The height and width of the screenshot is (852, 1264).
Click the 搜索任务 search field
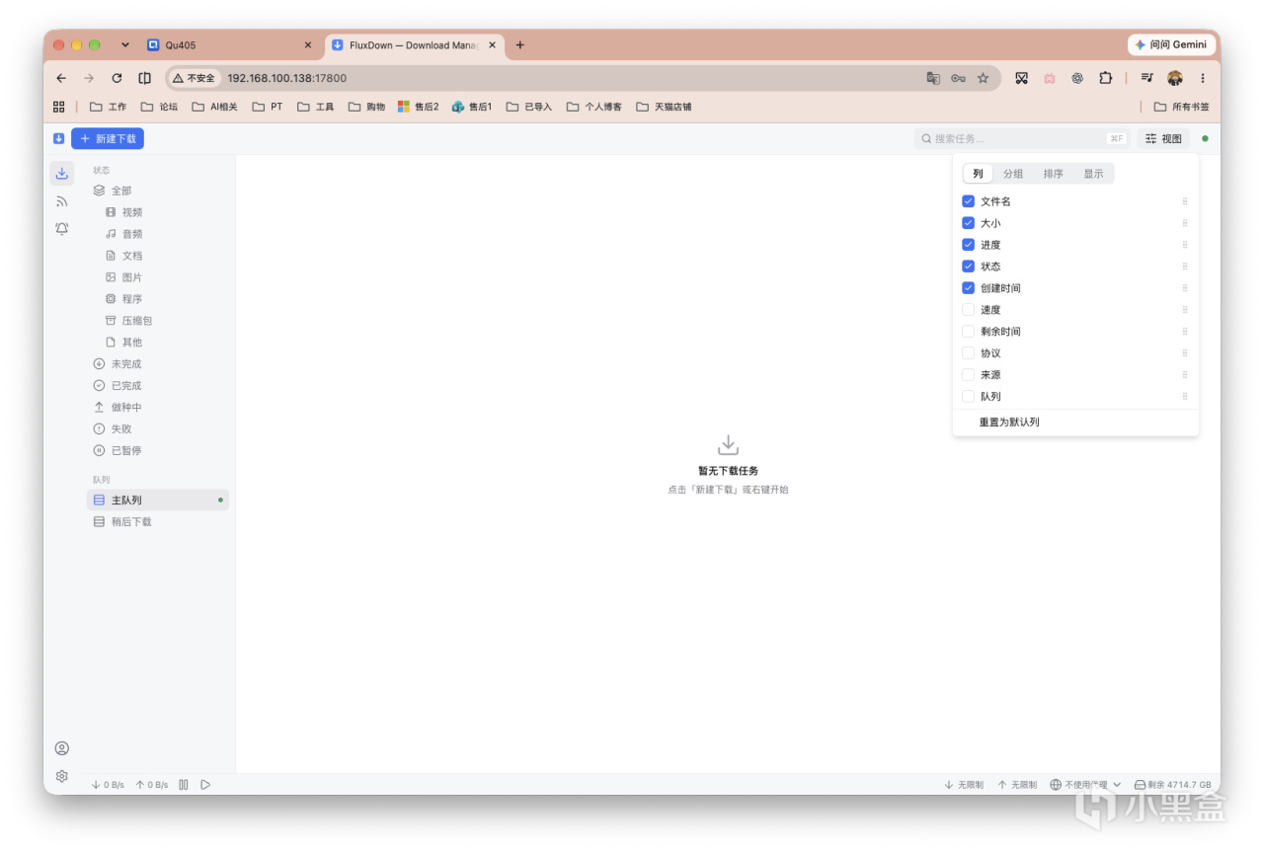(1022, 139)
